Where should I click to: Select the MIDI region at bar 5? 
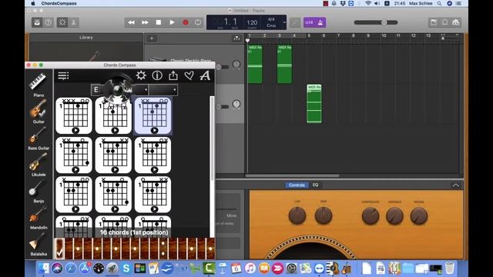point(314,104)
